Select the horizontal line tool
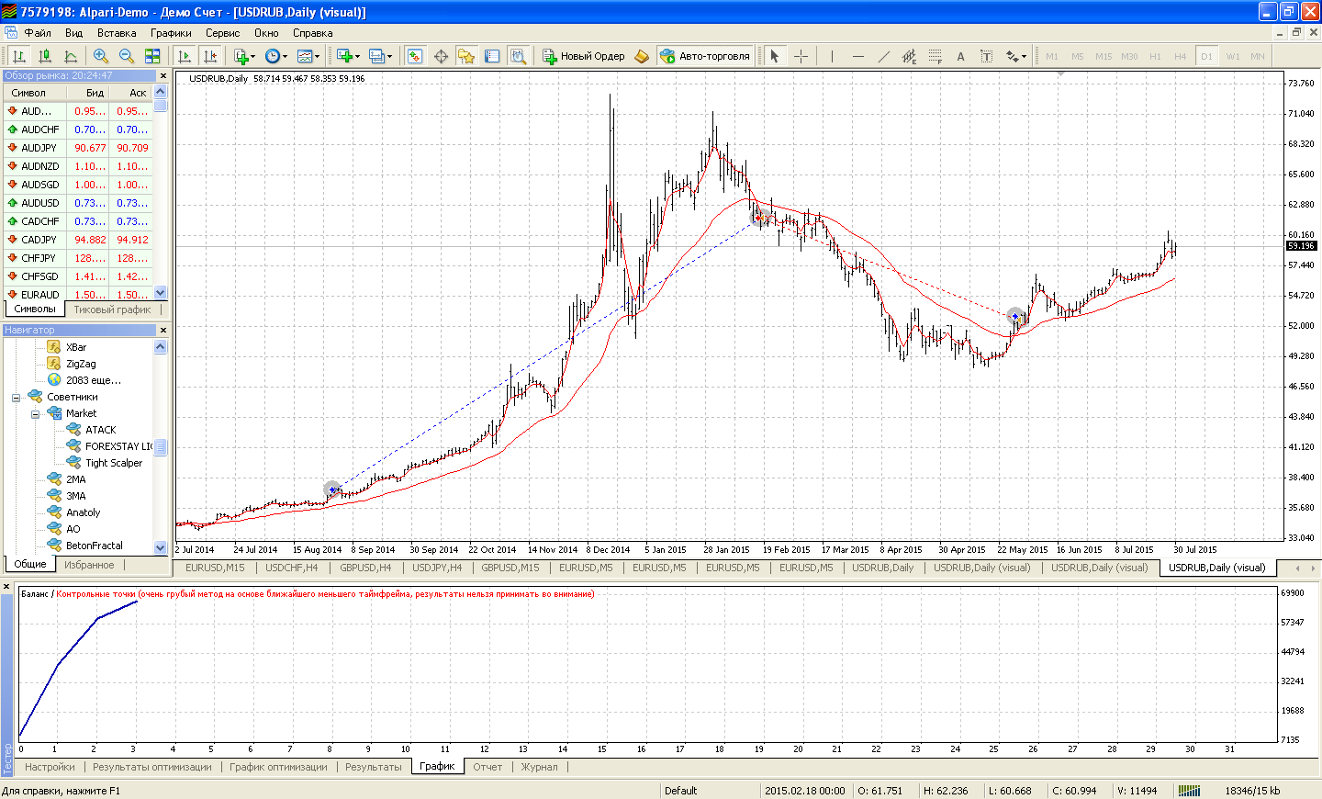The height and width of the screenshot is (799, 1322). [x=857, y=56]
